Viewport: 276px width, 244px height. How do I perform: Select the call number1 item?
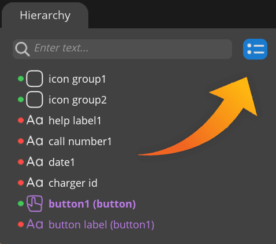pos(80,142)
